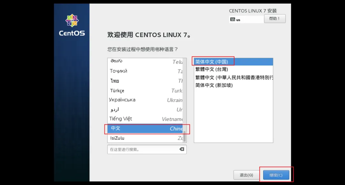Clear the language search field with the backspace icon
Viewport: 345px width, 185px height.
(182, 149)
